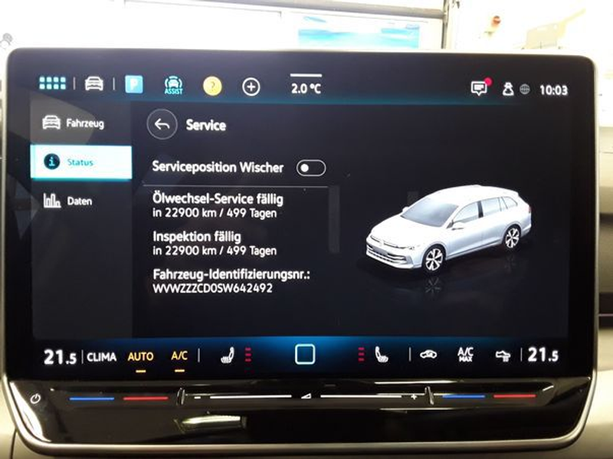Viewport: 613px width, 459px height.
Task: Tap the user profile icon
Action: [x=507, y=89]
